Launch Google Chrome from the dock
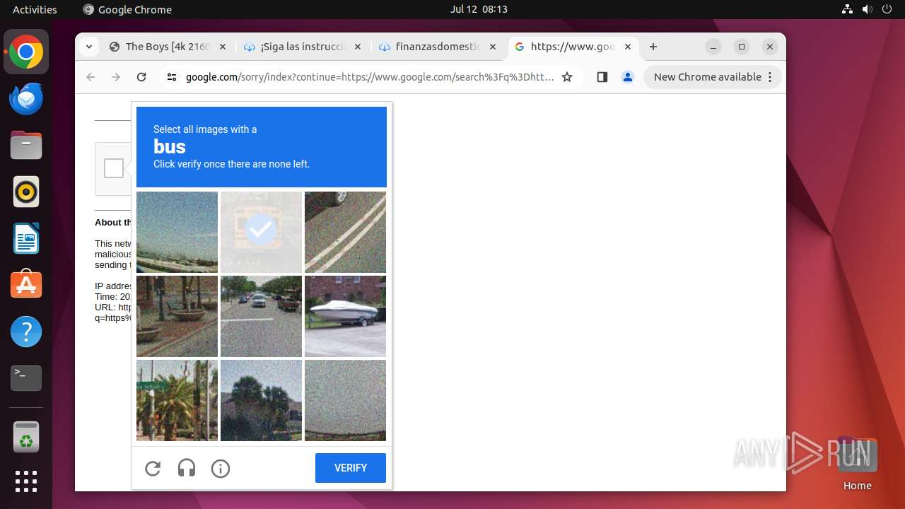This screenshot has width=905, height=509. [x=26, y=52]
